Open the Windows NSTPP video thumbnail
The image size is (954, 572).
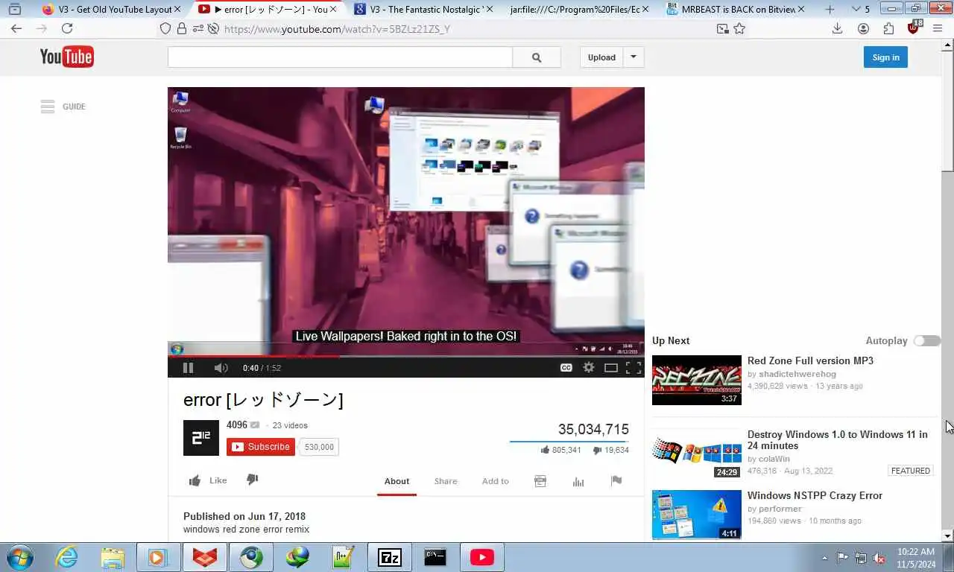pos(697,515)
